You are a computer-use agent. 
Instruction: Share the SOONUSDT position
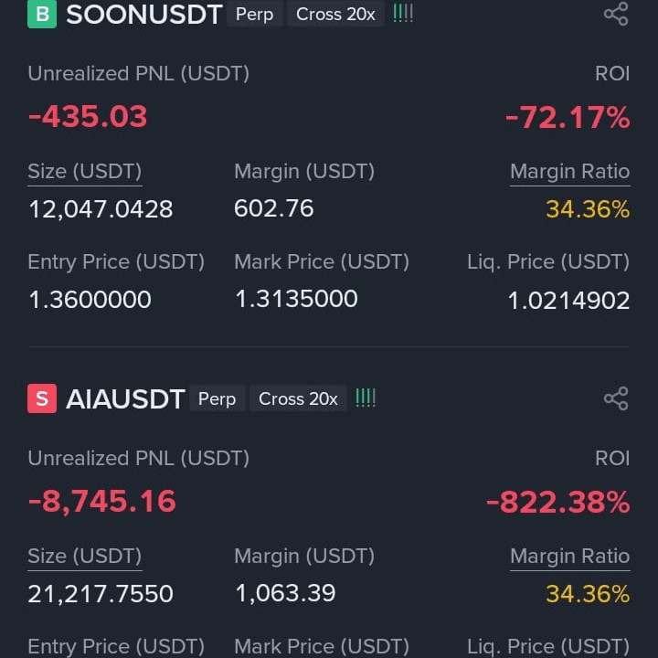pyautogui.click(x=616, y=14)
